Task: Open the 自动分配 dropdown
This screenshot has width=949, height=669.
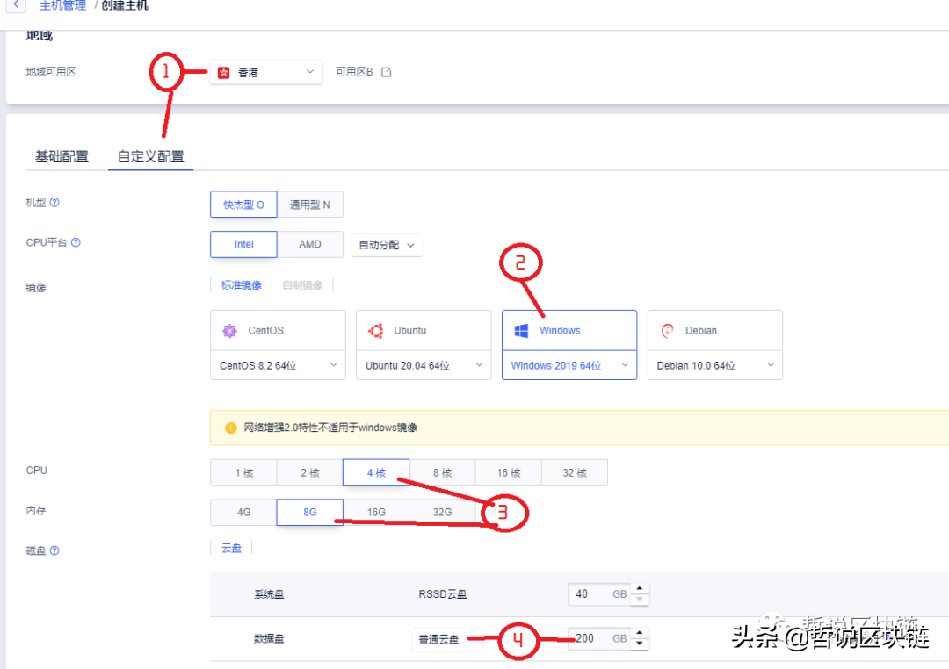Action: 387,245
